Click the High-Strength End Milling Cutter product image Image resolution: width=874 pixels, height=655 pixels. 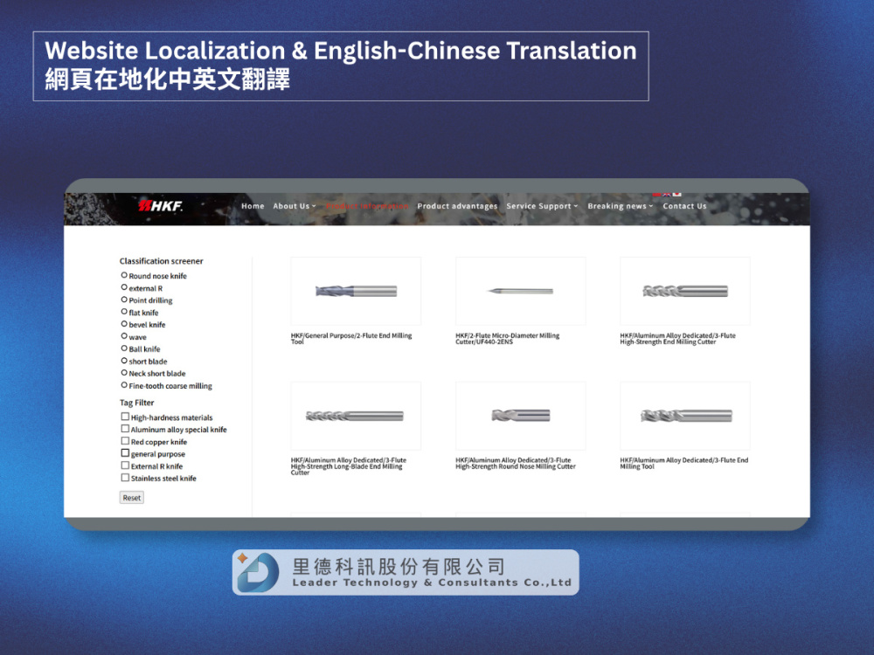(685, 291)
